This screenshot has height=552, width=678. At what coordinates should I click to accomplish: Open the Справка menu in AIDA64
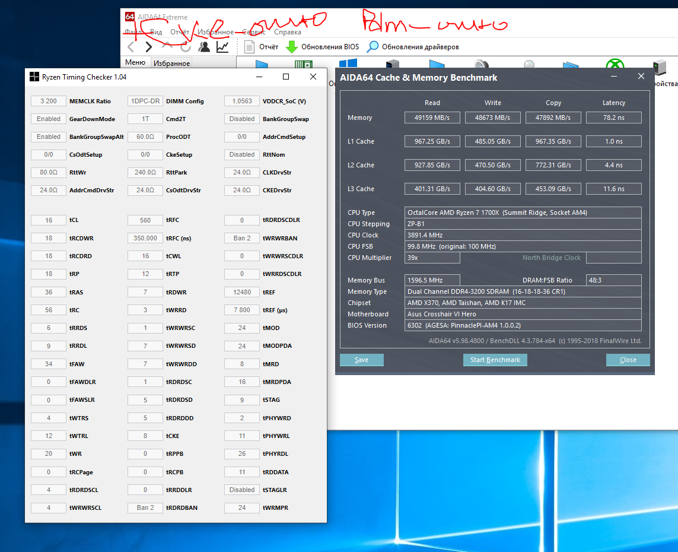pos(288,32)
